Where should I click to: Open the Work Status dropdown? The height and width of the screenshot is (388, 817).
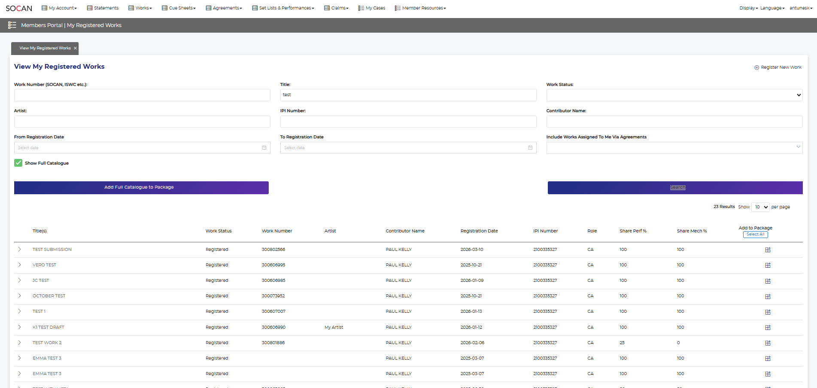coord(674,95)
